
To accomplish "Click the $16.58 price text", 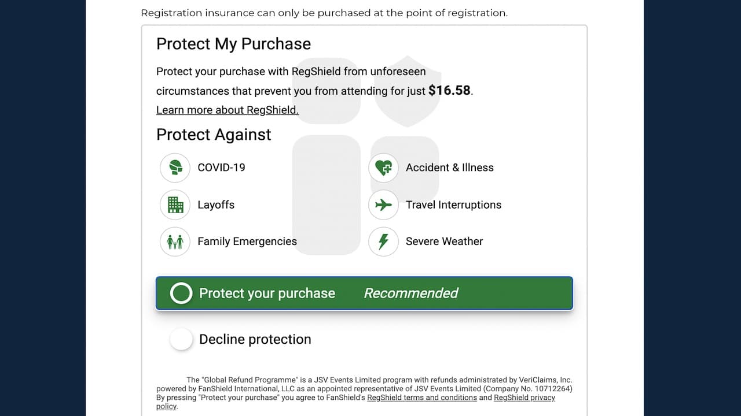I will tap(450, 91).
